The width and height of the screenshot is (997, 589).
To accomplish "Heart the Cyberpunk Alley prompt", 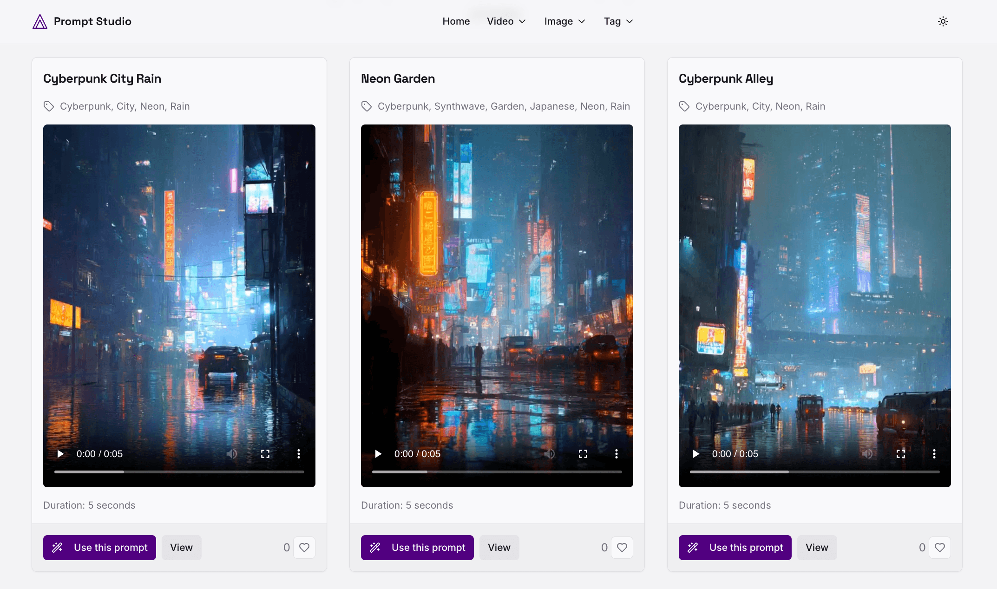I will [x=940, y=548].
